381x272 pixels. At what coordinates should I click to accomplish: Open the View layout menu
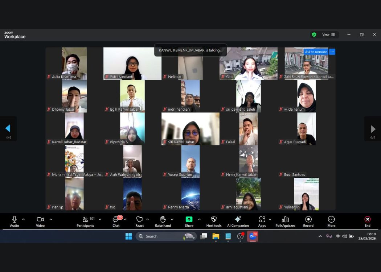click(x=328, y=34)
